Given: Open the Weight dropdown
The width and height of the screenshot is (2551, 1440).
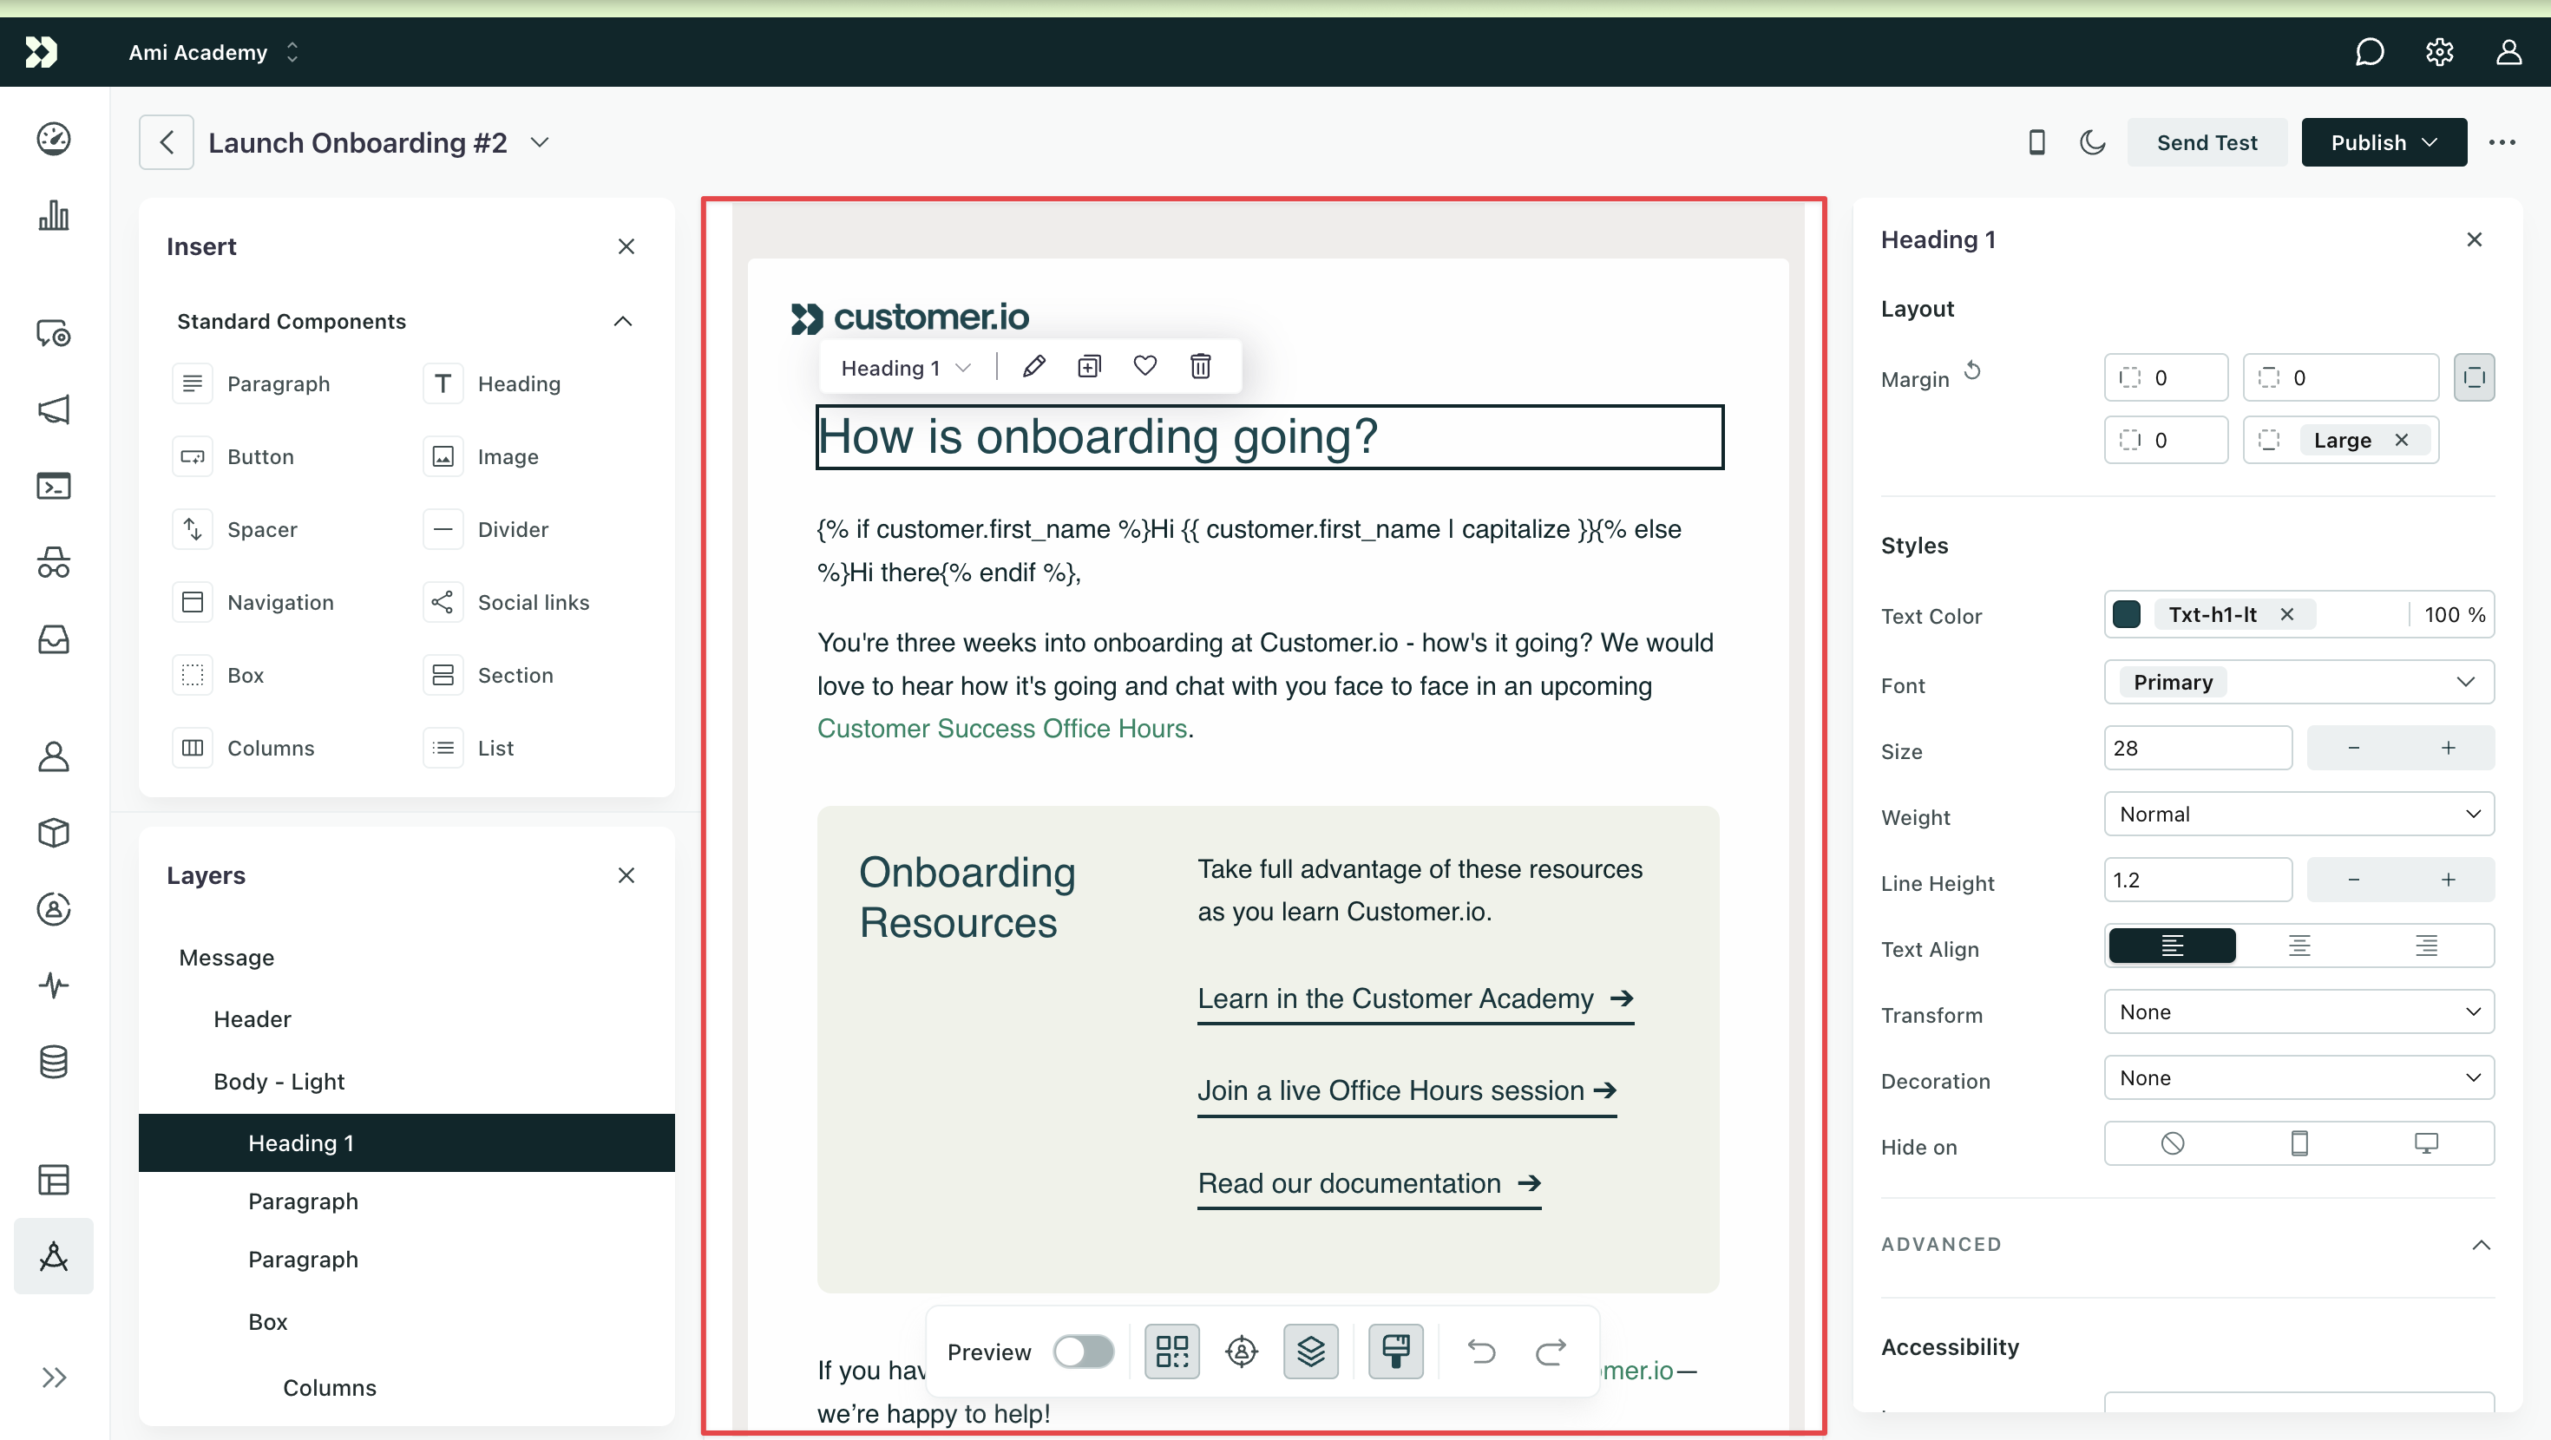Looking at the screenshot, I should coord(2299,814).
